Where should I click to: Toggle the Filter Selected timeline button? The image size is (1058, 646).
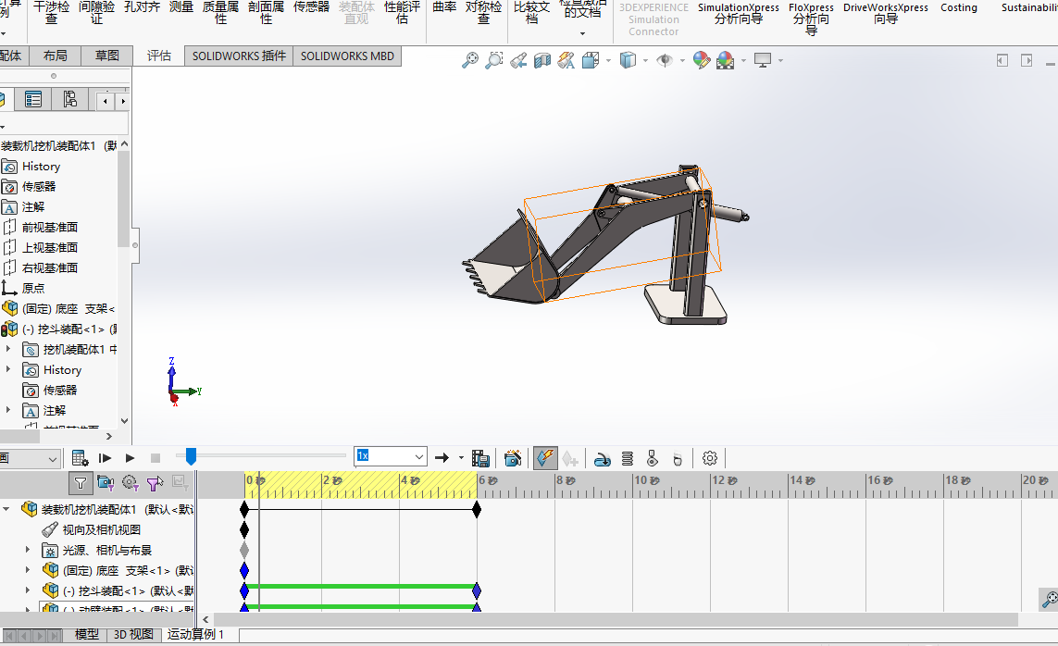(x=155, y=482)
